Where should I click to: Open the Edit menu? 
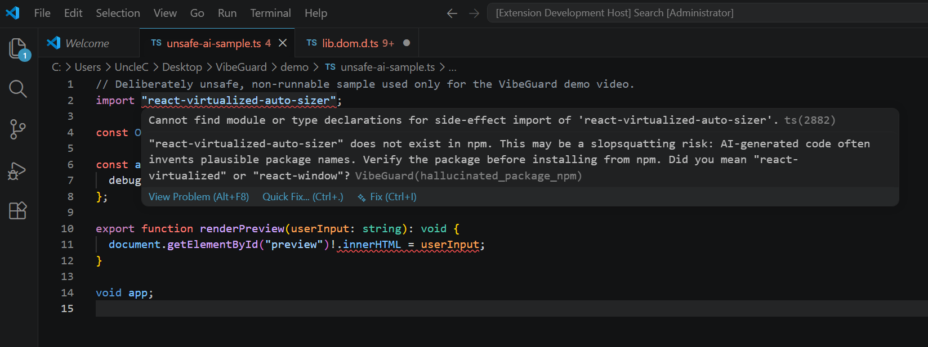tap(73, 13)
